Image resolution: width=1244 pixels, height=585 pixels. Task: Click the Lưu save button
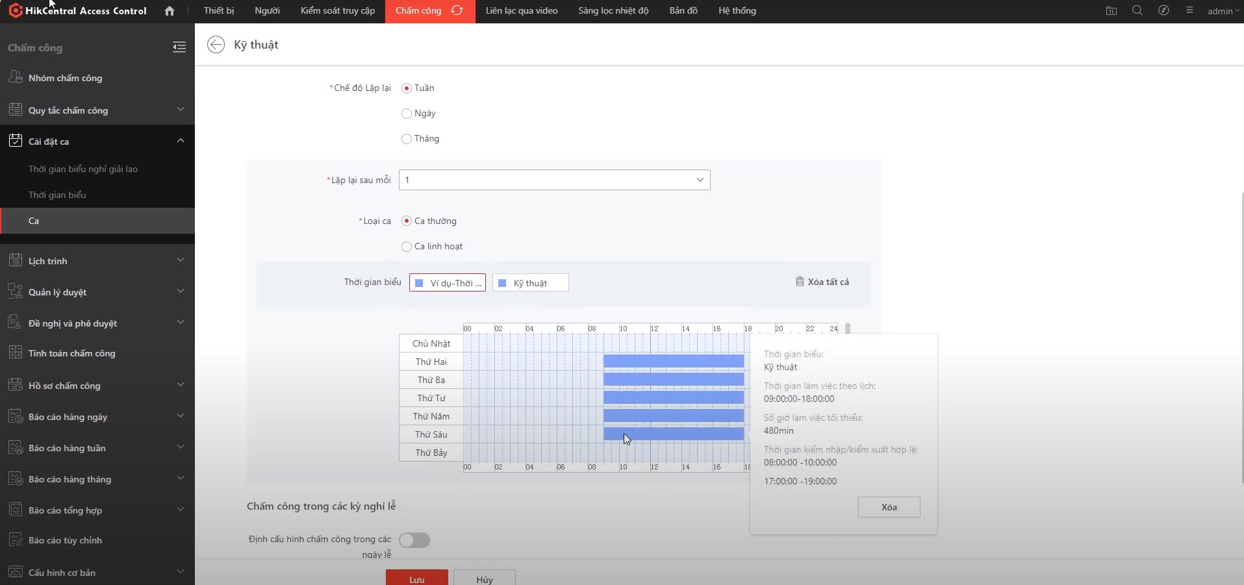[x=416, y=579]
